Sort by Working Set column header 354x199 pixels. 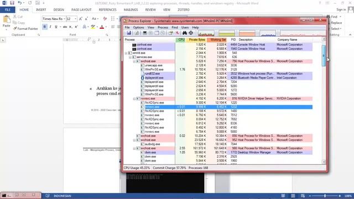[217, 40]
